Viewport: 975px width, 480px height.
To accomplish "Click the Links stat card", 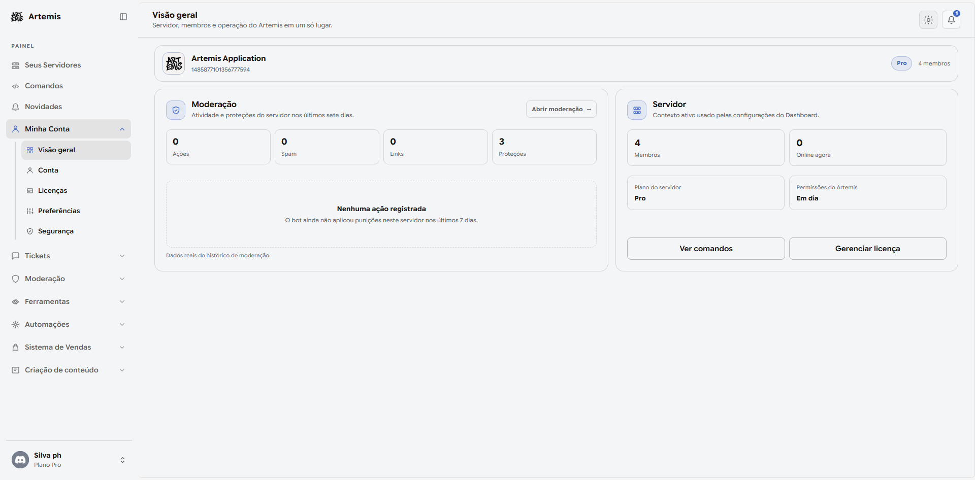I will tap(436, 147).
